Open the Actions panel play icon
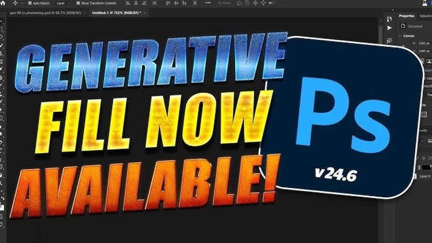 (389, 28)
